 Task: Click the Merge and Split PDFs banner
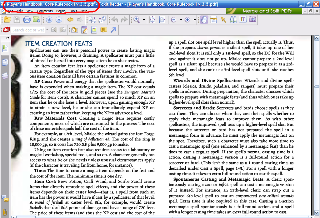click(x=264, y=11)
